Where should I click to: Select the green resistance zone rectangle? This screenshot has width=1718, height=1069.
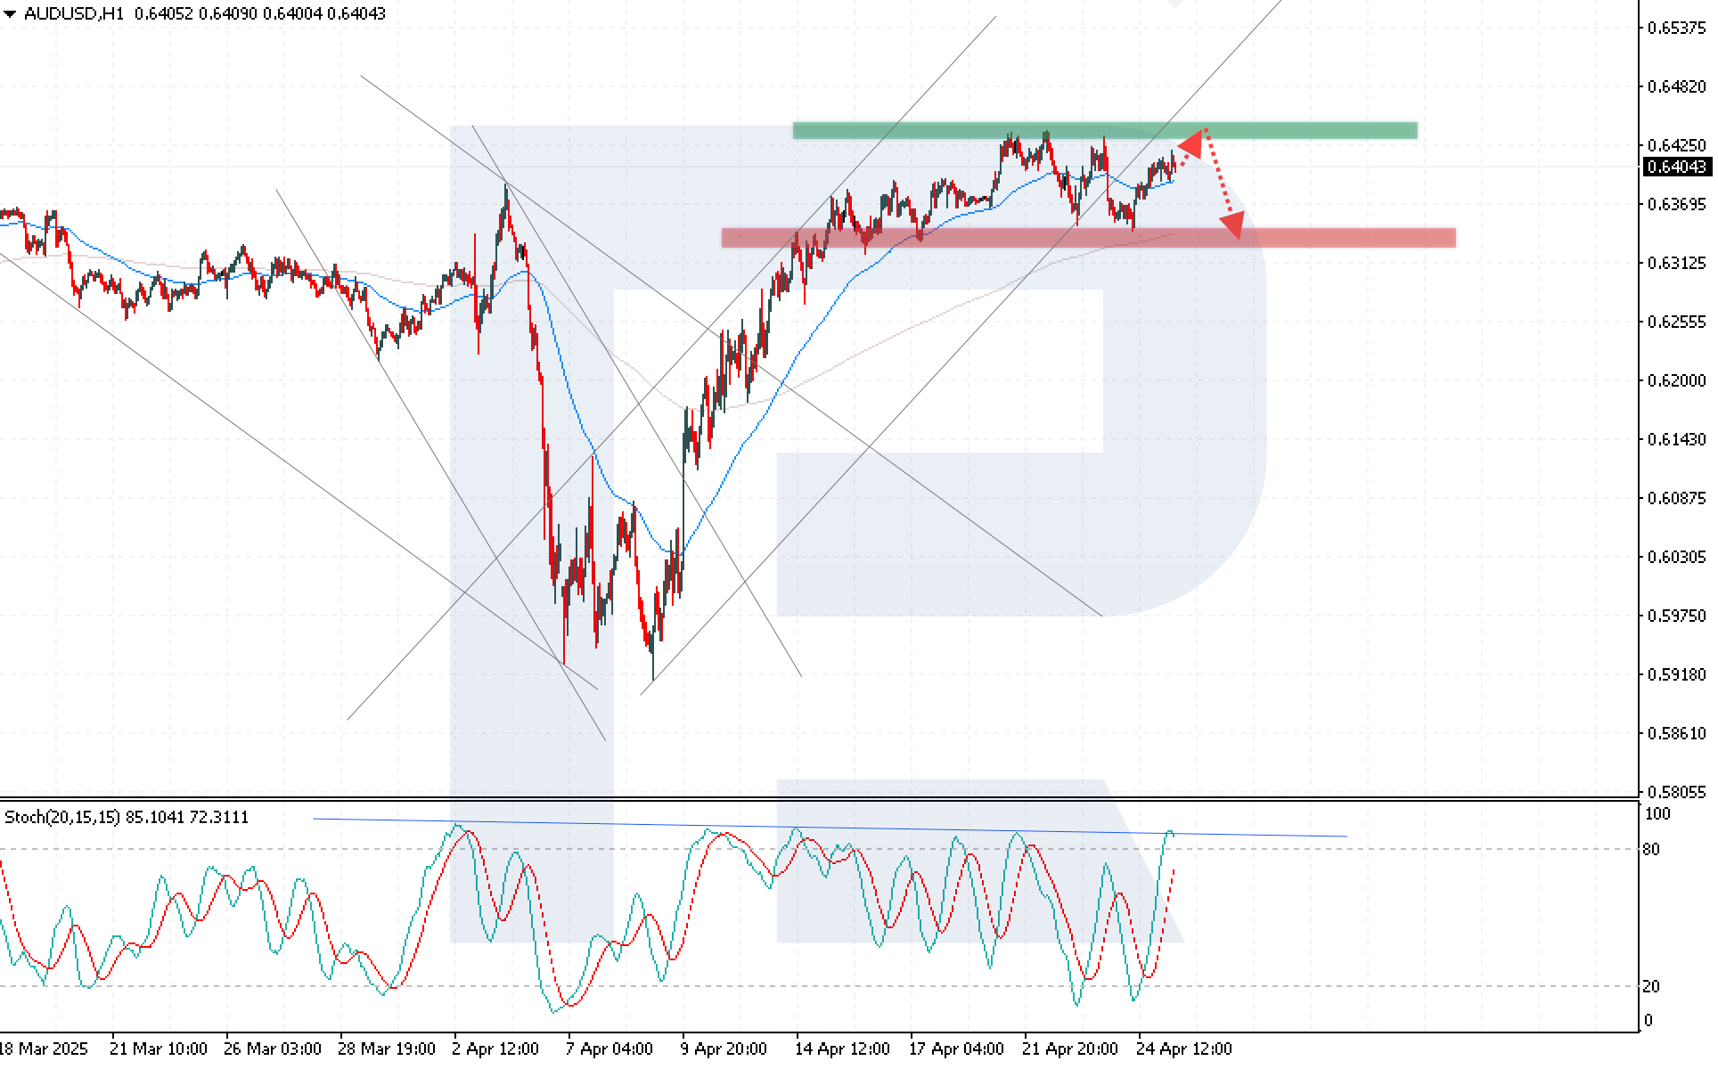point(1319,131)
